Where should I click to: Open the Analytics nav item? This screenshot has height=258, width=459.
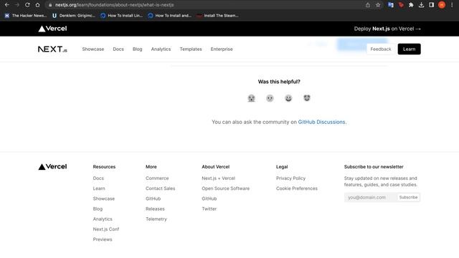(x=161, y=49)
